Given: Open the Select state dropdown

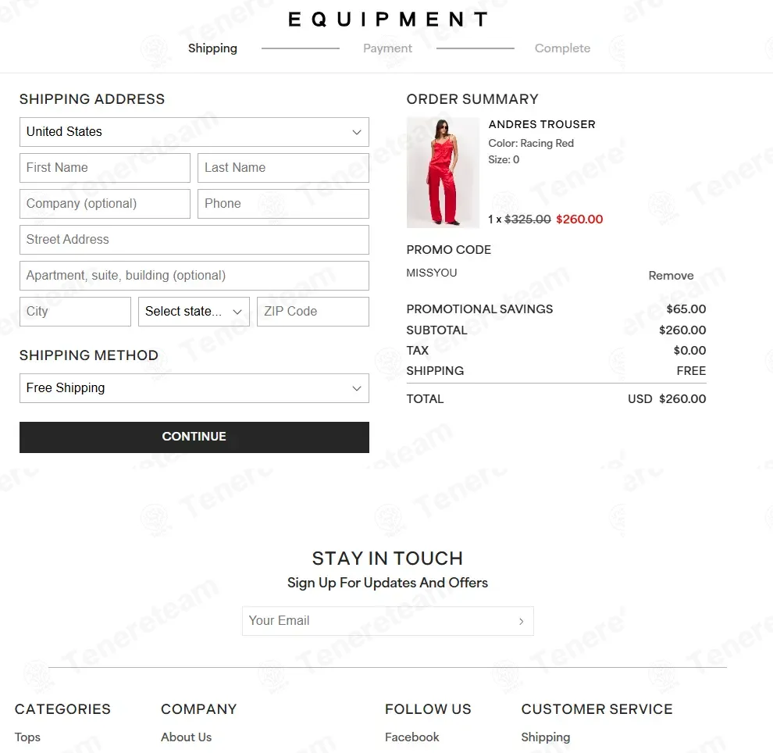Looking at the screenshot, I should point(194,311).
